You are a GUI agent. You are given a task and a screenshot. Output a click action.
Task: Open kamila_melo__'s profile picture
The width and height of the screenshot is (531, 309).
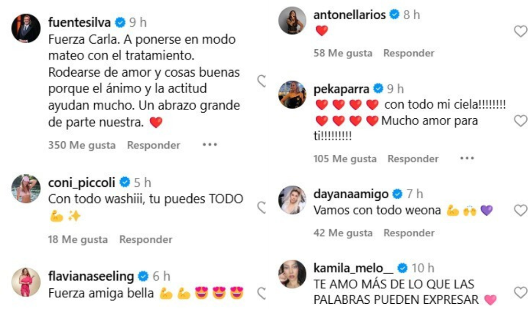(292, 274)
